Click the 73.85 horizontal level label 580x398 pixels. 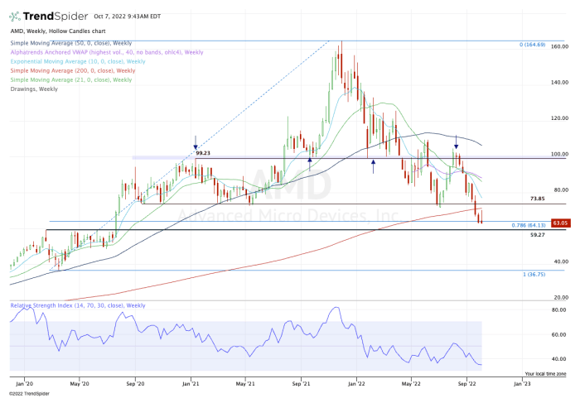[539, 199]
